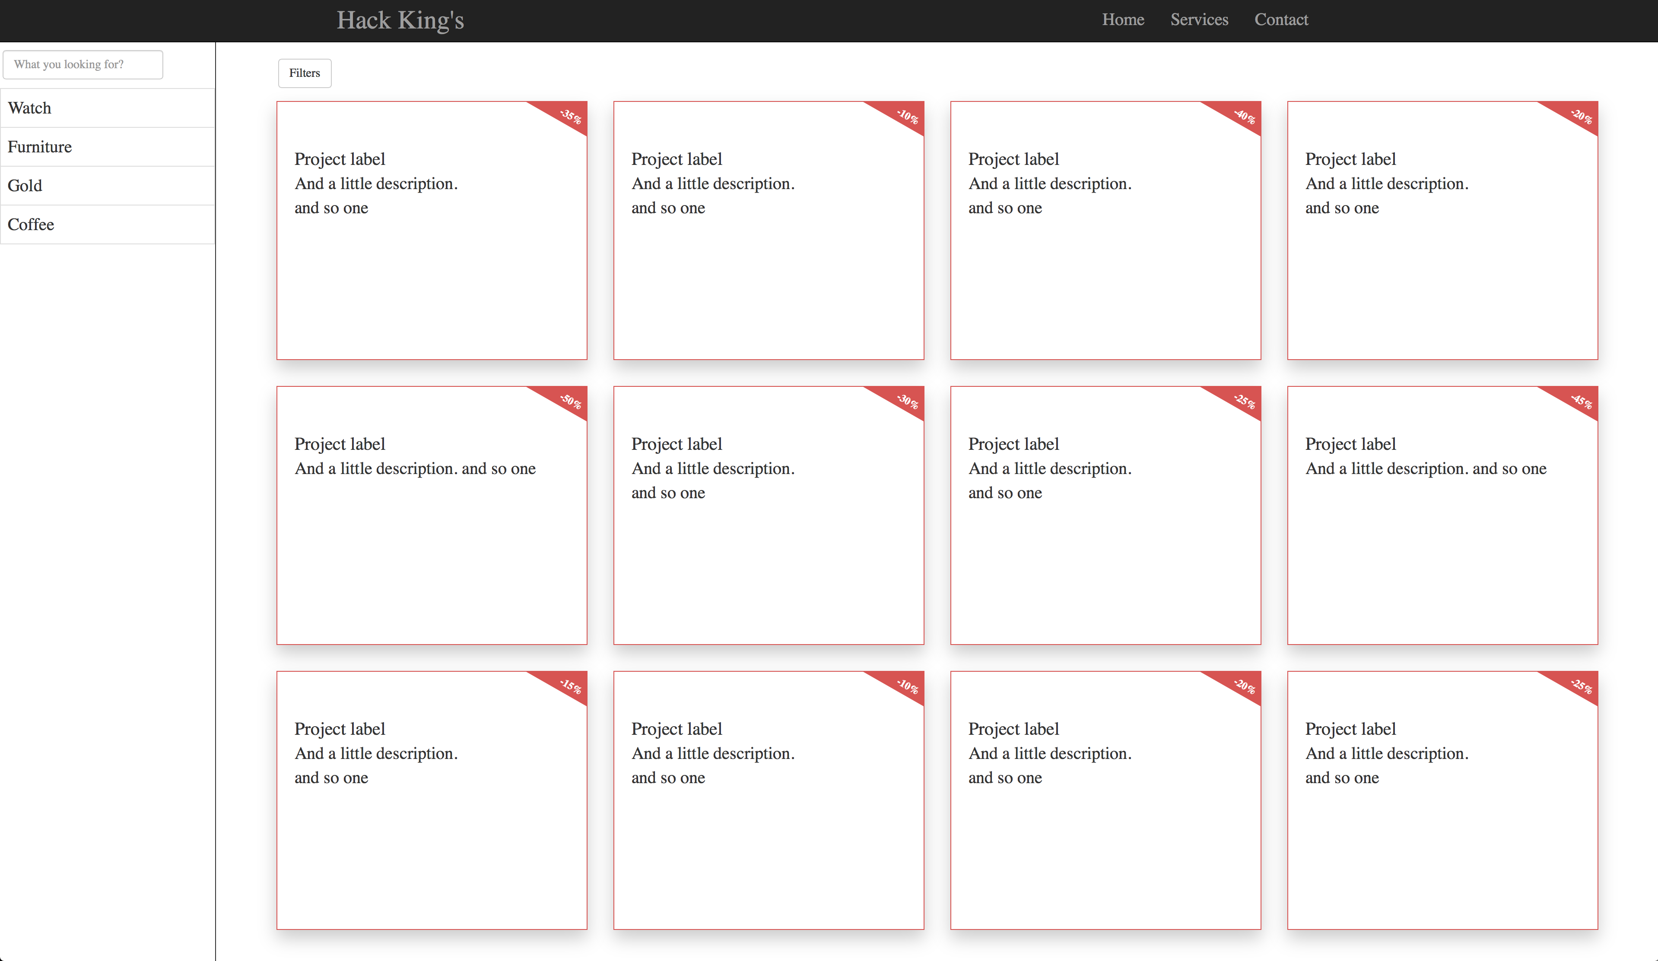The height and width of the screenshot is (961, 1658).
Task: Focus the 'What you looking for?' search field
Action: coord(83,64)
